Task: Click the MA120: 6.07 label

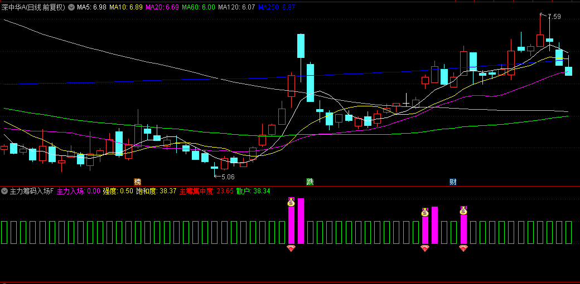Action: [236, 7]
